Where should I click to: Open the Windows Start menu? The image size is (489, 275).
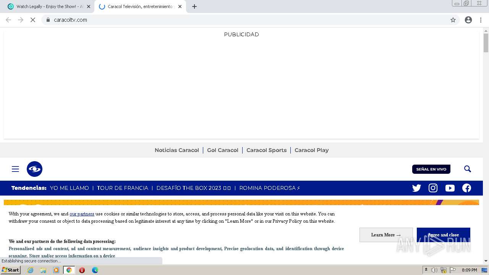(x=11, y=270)
